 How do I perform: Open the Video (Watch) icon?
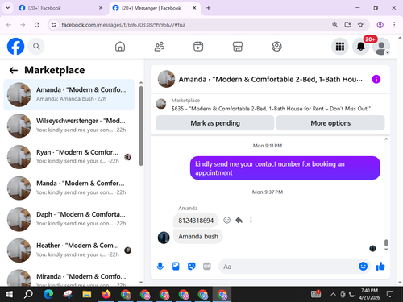pyautogui.click(x=198, y=47)
